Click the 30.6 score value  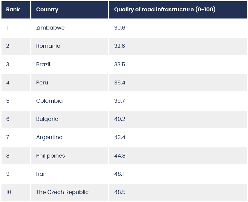coord(120,28)
